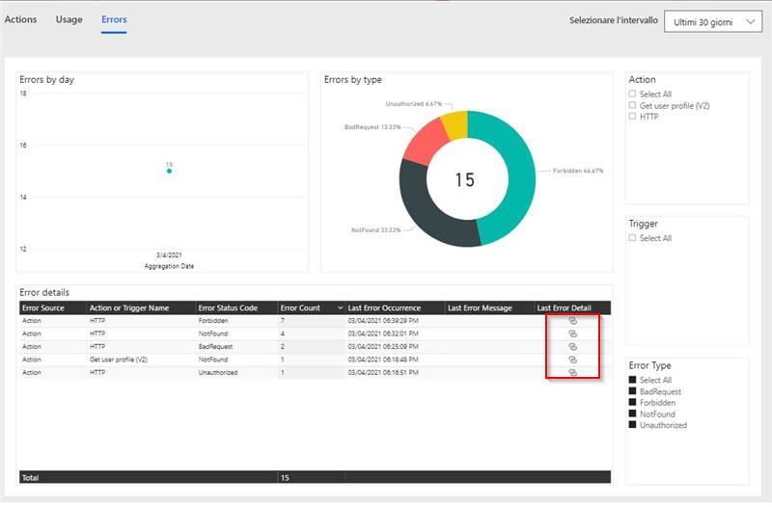Sort by Error Status Code column header
This screenshot has height=507, width=772.
pos(229,308)
